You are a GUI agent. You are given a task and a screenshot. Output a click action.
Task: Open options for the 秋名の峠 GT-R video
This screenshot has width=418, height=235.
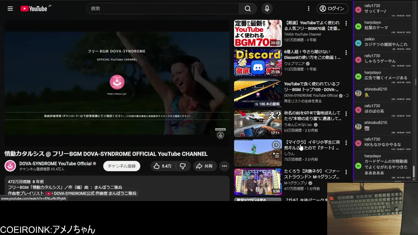click(x=346, y=114)
